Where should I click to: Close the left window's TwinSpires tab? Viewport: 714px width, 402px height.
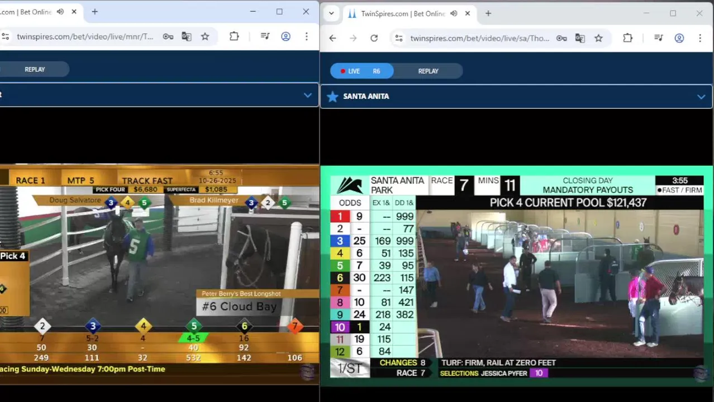[x=74, y=12]
